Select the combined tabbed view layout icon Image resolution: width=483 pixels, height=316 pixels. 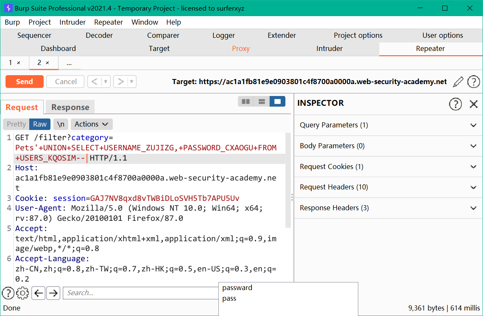point(277,102)
